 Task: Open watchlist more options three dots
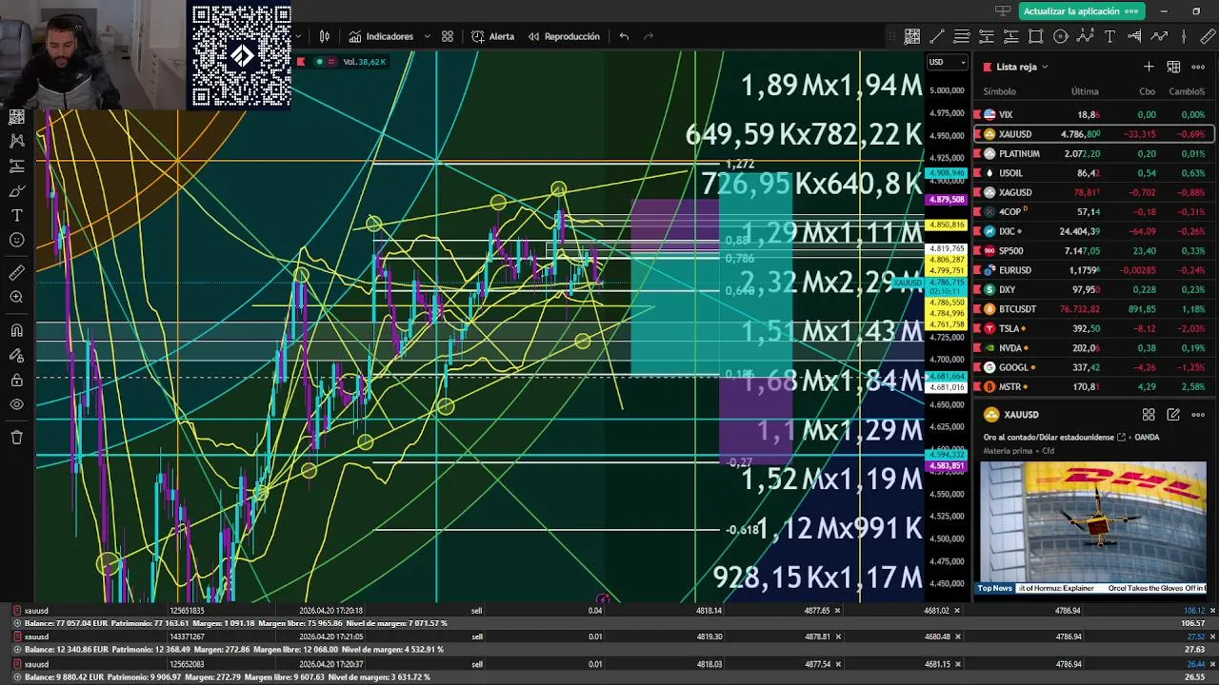coord(1198,67)
